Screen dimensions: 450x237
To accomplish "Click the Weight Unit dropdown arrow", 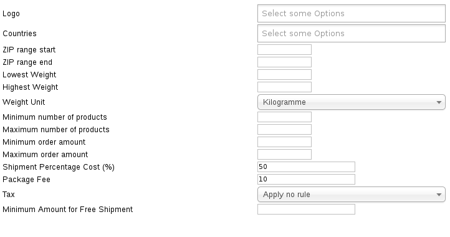I will 439,102.
